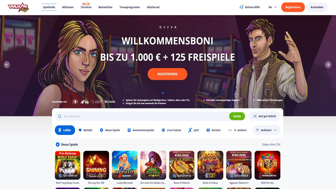Open the Lucky Mermaid game thumbnail

click(125, 165)
